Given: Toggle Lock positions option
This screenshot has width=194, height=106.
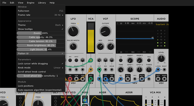Looking at the screenshot, I should point(41,86).
